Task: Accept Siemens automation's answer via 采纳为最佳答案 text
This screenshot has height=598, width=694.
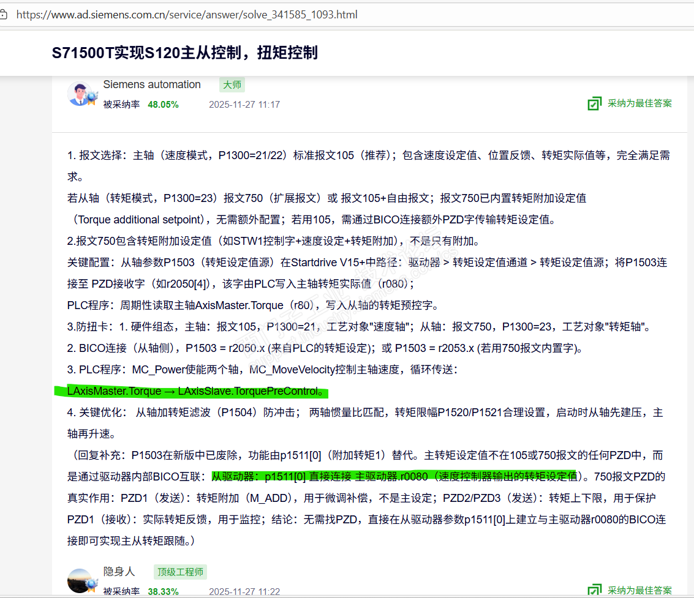Action: pyautogui.click(x=639, y=103)
